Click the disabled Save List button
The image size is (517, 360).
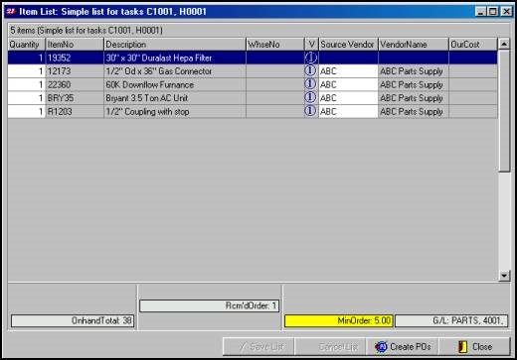click(258, 347)
